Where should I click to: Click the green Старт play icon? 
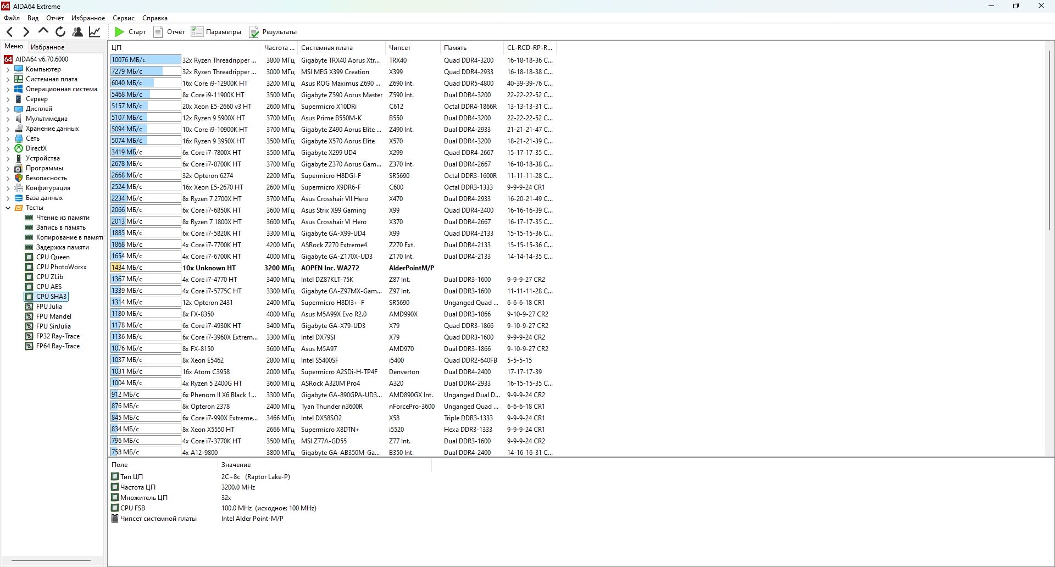(x=119, y=32)
